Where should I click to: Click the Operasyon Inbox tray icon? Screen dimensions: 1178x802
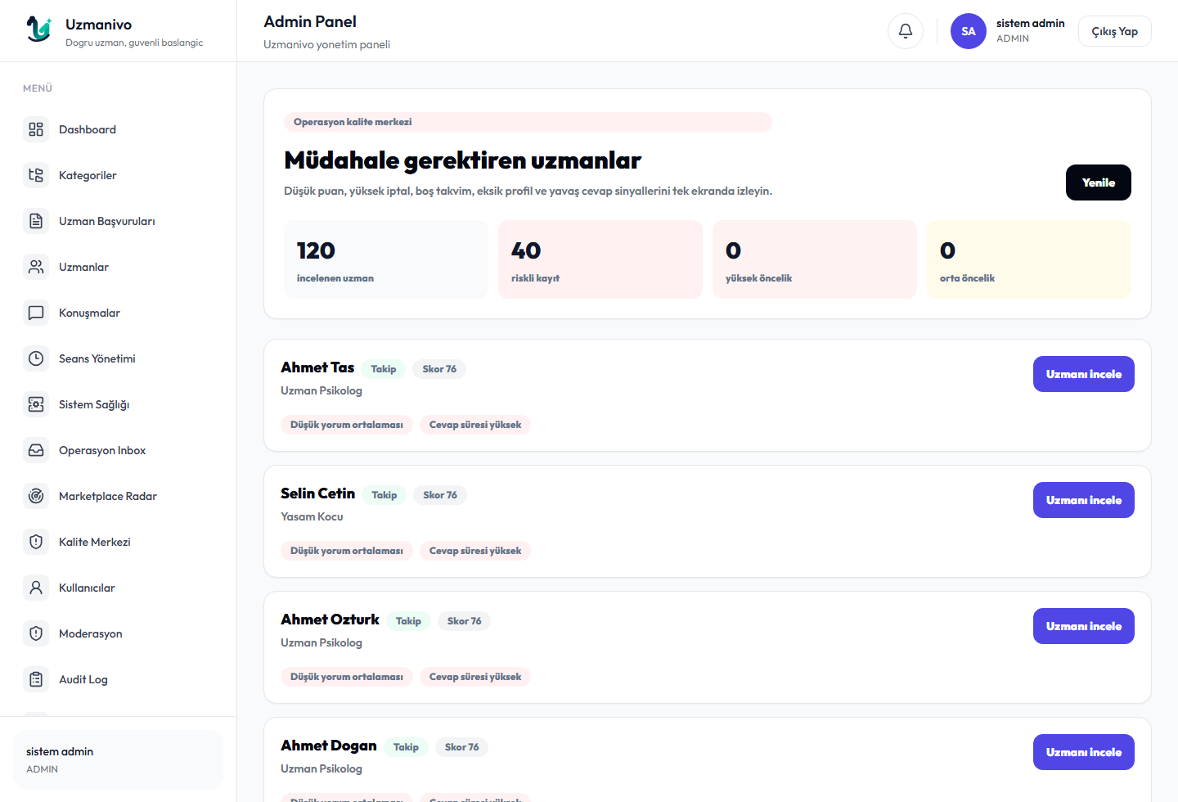click(x=36, y=450)
